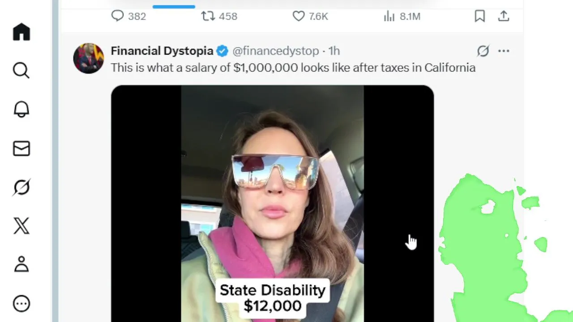Open the Search/Explore magnifier icon
The height and width of the screenshot is (322, 573).
click(21, 71)
